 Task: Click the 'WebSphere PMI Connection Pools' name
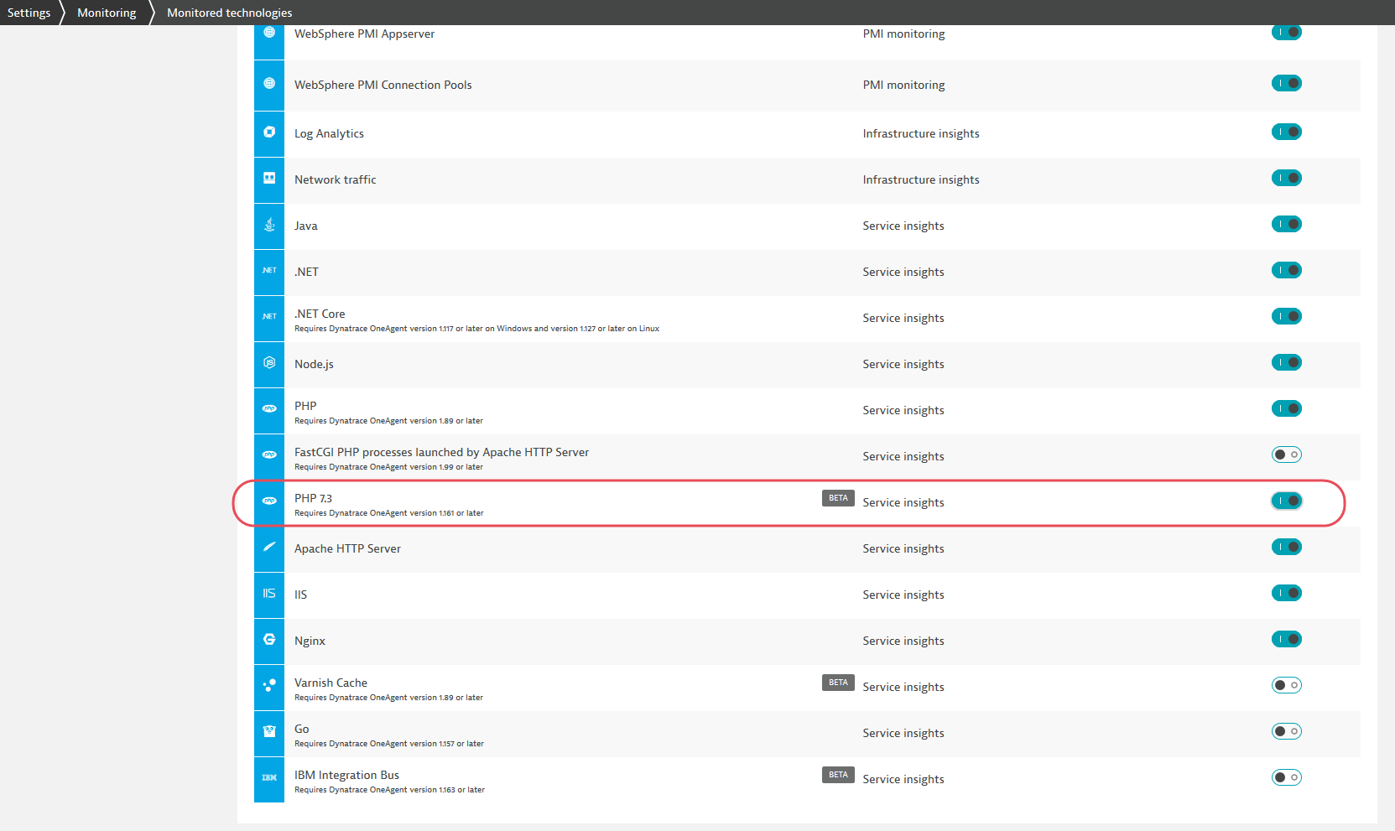pyautogui.click(x=383, y=85)
